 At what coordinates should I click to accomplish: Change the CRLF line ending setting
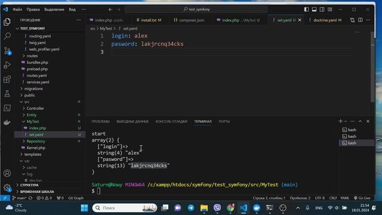(333, 198)
